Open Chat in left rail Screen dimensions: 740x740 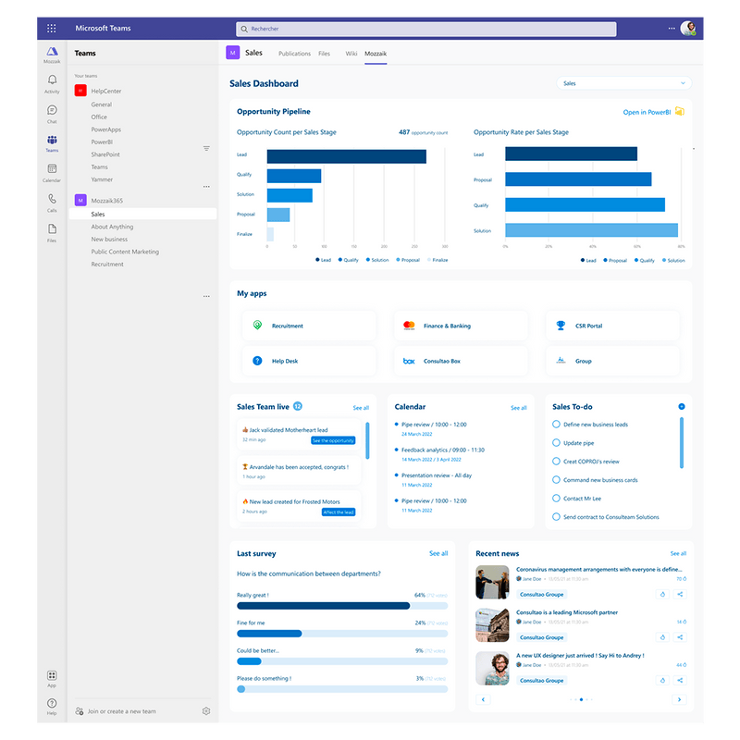coord(52,111)
